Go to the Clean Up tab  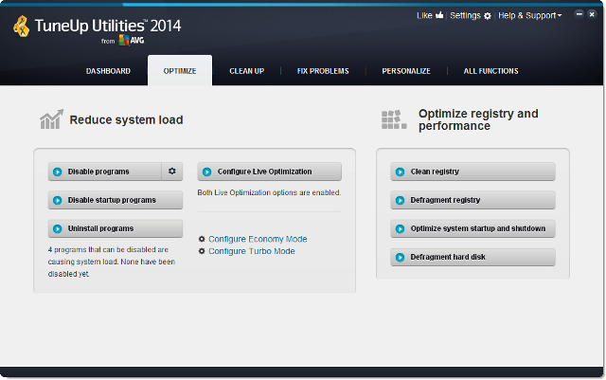click(246, 71)
